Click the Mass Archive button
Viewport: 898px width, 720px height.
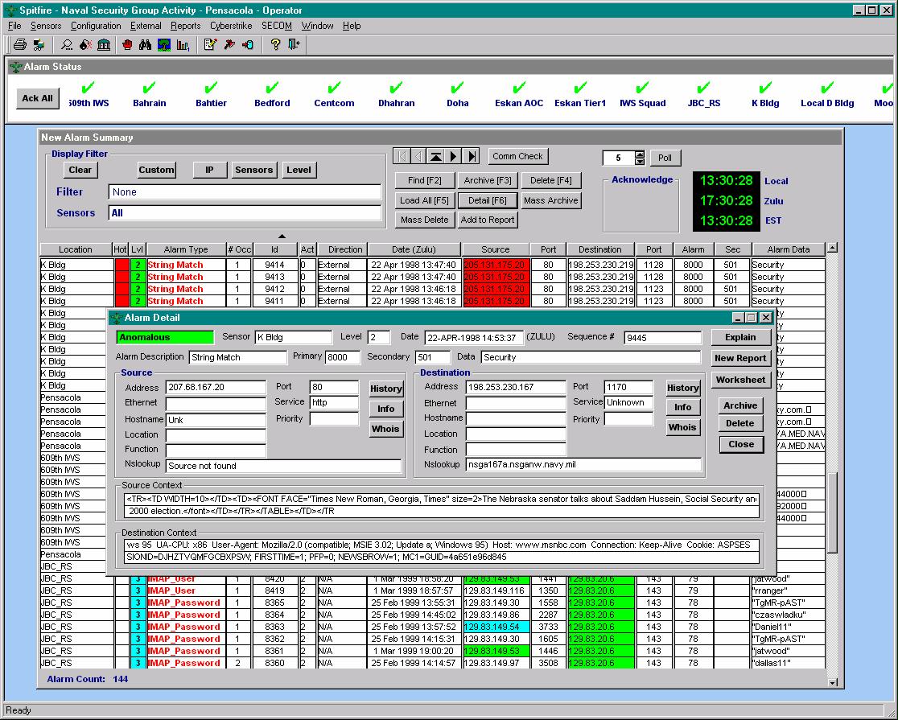(x=551, y=200)
